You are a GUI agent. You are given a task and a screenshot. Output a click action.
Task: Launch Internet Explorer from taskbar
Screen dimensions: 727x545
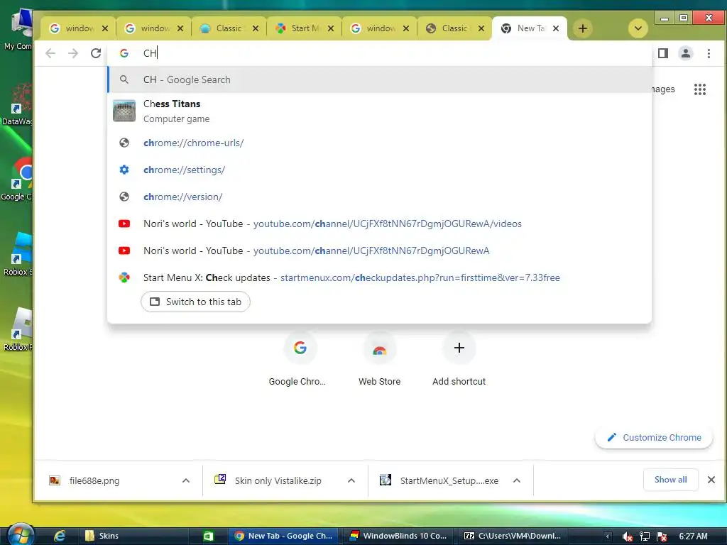(x=60, y=536)
